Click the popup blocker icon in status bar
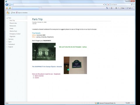The height and width of the screenshot is (105, 140). [96, 103]
